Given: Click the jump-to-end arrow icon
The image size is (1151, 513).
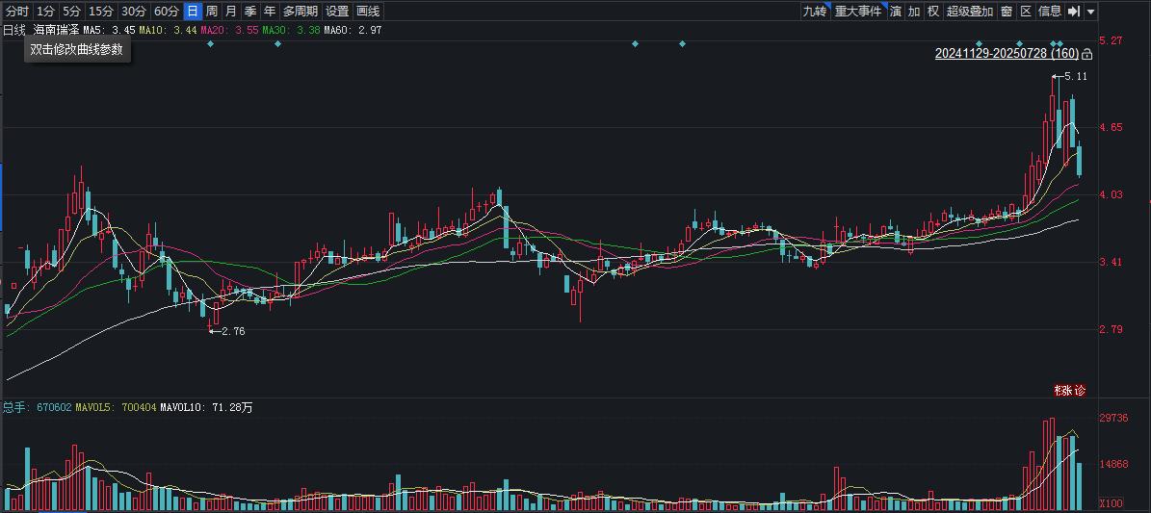Looking at the screenshot, I should 1074,11.
